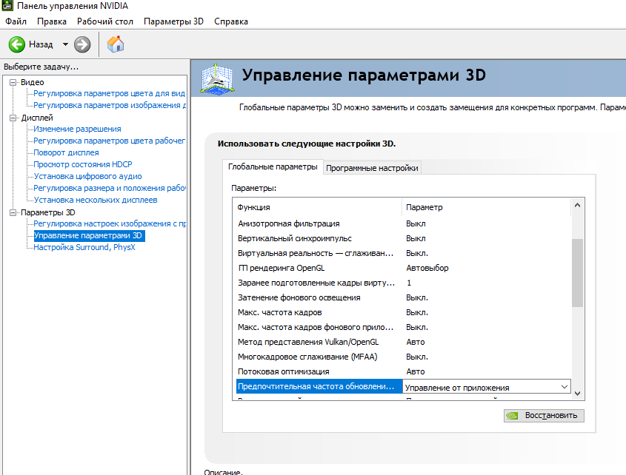This screenshot has width=626, height=475.
Task: Click the Функция column header
Action: pos(318,207)
